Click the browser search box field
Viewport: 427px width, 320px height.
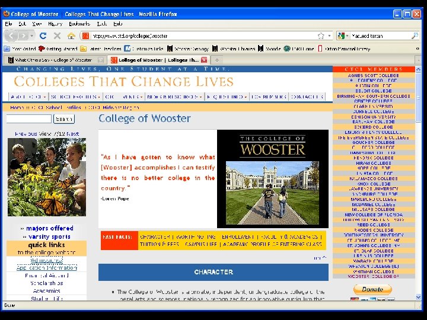coord(380,36)
